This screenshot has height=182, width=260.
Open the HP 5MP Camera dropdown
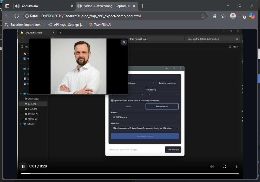tap(145, 117)
